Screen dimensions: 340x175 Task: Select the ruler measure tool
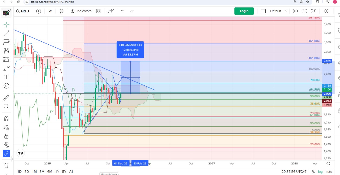tap(6, 97)
